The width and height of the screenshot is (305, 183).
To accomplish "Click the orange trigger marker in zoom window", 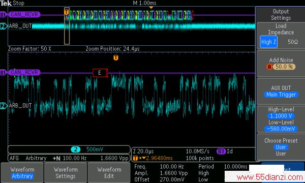I will (116, 57).
